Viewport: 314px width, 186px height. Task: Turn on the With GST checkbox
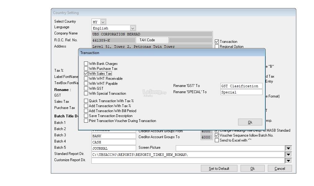[x=86, y=88]
